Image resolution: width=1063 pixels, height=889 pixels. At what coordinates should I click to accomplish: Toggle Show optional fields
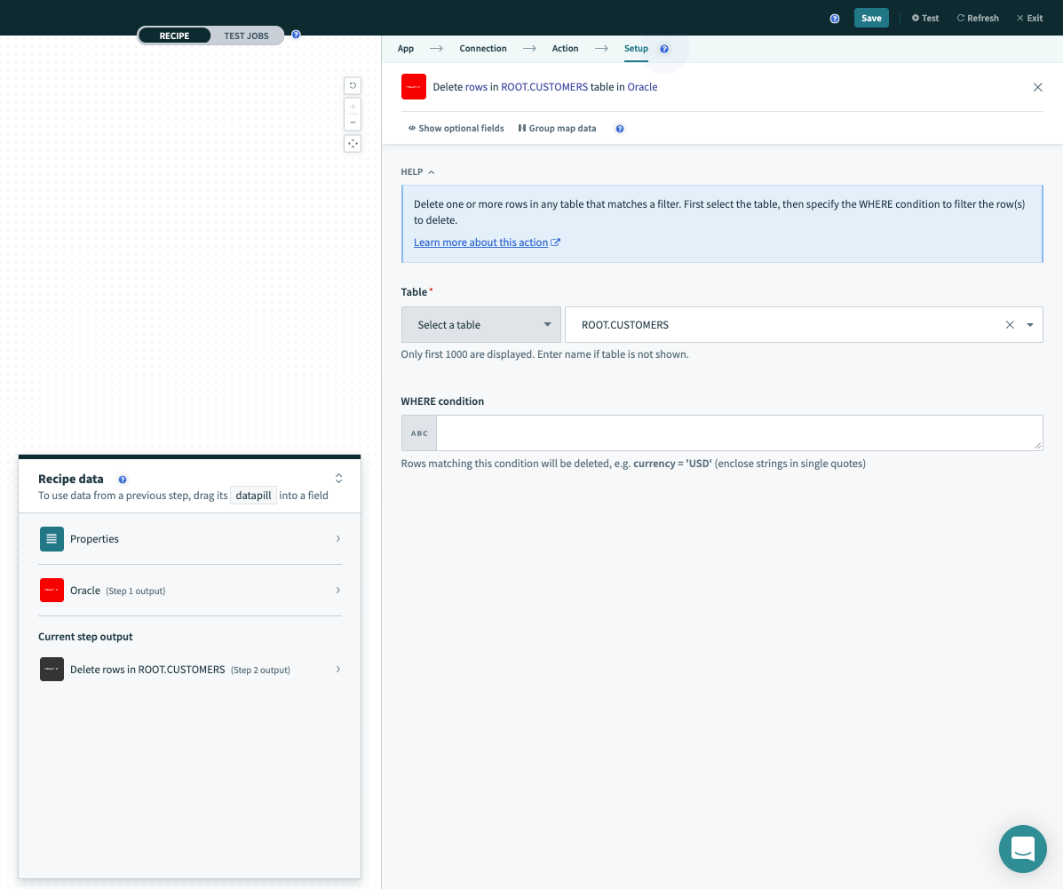click(x=456, y=129)
